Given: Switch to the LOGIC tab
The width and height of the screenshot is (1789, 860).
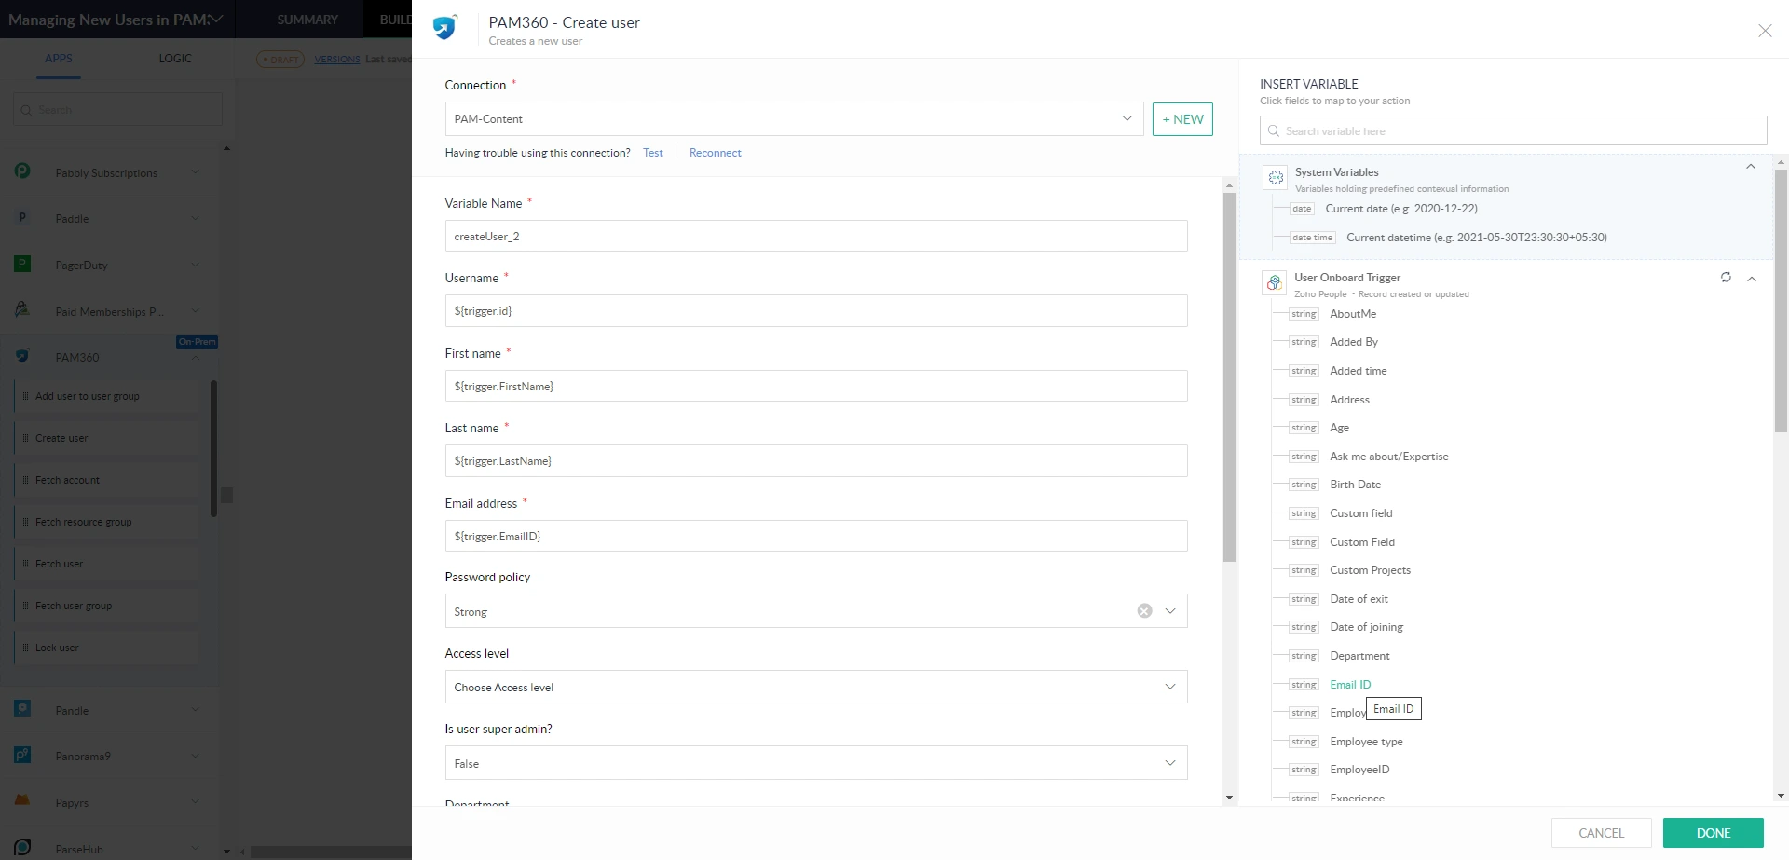Looking at the screenshot, I should 175,59.
